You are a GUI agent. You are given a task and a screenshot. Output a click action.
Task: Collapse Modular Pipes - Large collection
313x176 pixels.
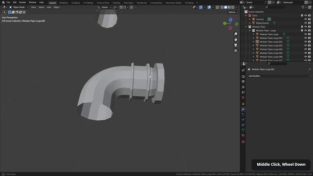click(250, 30)
